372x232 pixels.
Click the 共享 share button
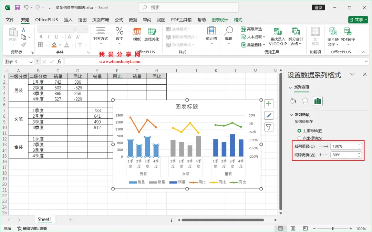[x=358, y=20]
